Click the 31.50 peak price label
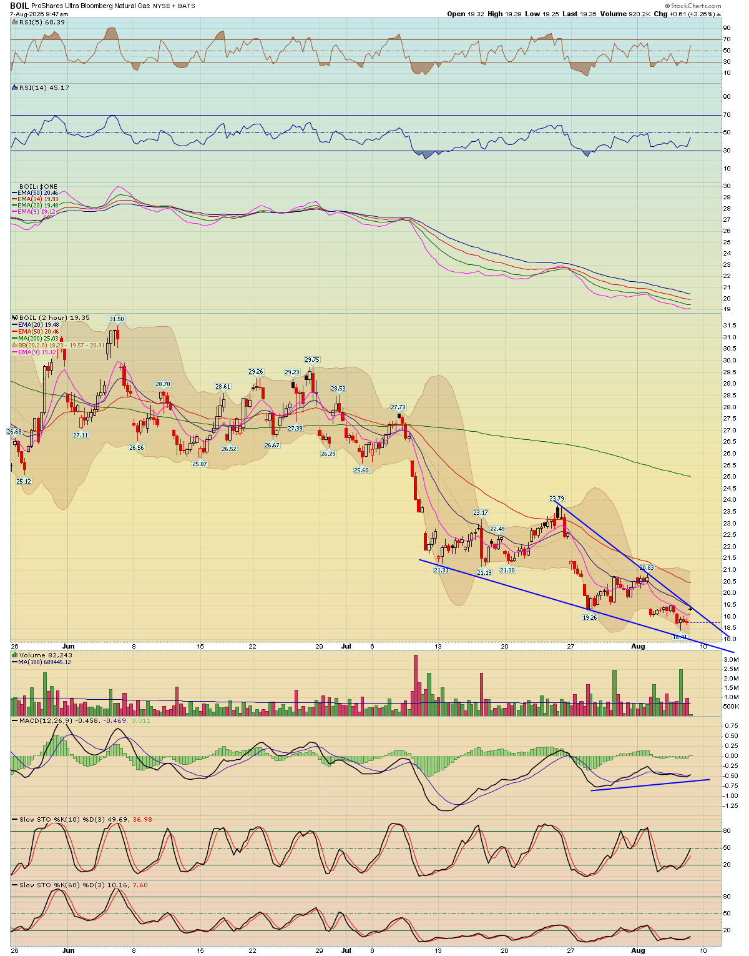The width and height of the screenshot is (749, 956). tap(117, 319)
